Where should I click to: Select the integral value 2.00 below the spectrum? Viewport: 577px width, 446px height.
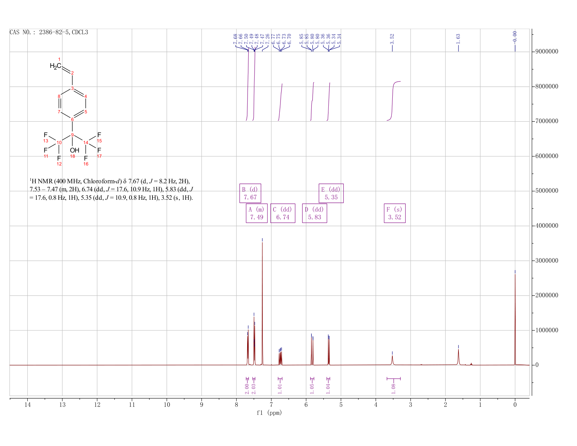click(247, 389)
